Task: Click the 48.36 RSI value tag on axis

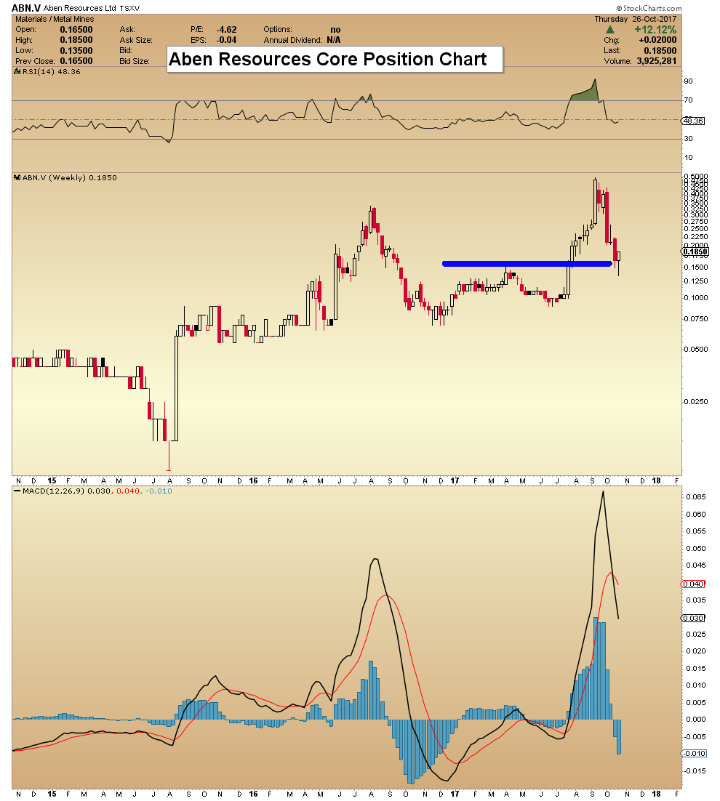Action: coord(693,121)
